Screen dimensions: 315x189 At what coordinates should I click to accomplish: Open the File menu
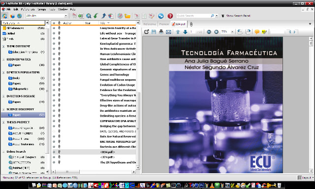click(x=9, y=9)
